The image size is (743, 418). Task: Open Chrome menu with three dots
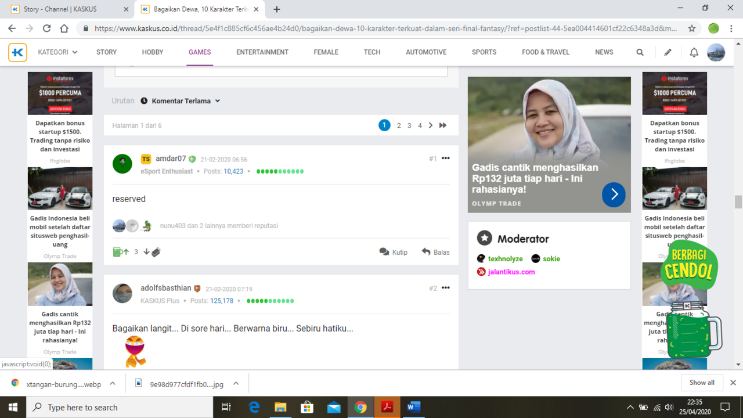(x=732, y=28)
